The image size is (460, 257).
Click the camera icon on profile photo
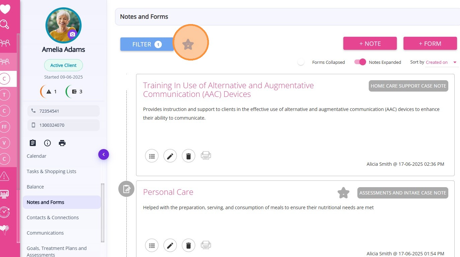click(72, 34)
